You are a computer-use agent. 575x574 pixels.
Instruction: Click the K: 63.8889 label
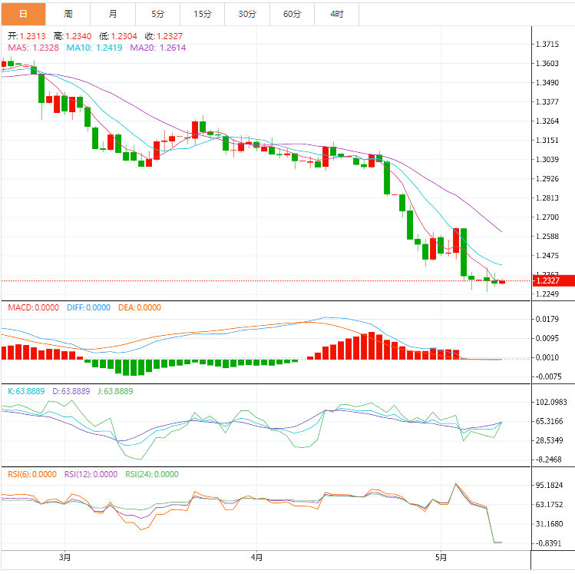point(26,391)
